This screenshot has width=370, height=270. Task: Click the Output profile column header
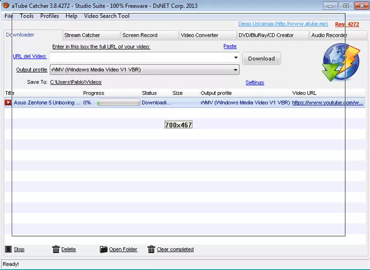click(245, 93)
